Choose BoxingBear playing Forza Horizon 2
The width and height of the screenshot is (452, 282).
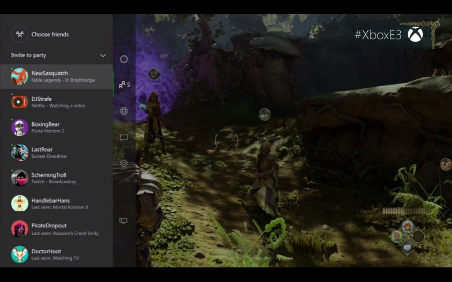[x=56, y=127]
